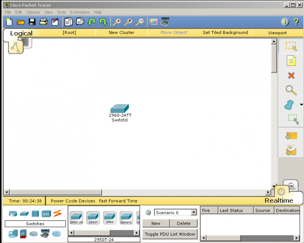Select the Connections lightning bolt icon
304x243 pixels.
pyautogui.click(x=57, y=213)
